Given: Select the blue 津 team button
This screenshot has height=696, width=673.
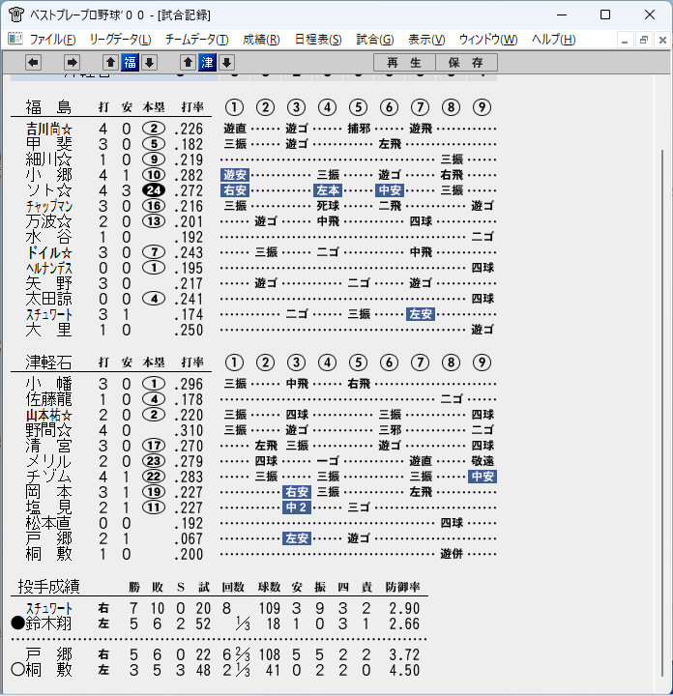Looking at the screenshot, I should (207, 63).
